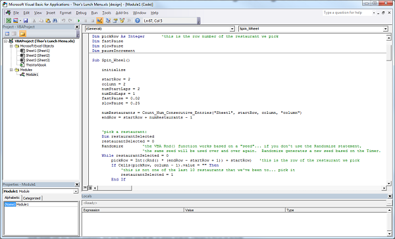Click the 'Type a question for help' box
The height and width of the screenshot is (239, 395).
click(x=347, y=13)
